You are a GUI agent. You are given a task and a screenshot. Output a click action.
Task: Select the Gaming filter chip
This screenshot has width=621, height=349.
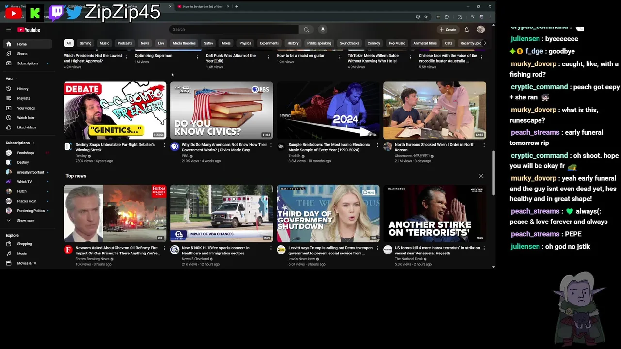pyautogui.click(x=85, y=43)
